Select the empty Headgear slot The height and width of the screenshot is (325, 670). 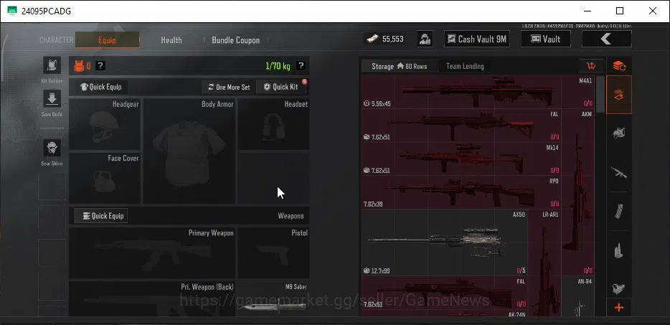click(x=105, y=124)
